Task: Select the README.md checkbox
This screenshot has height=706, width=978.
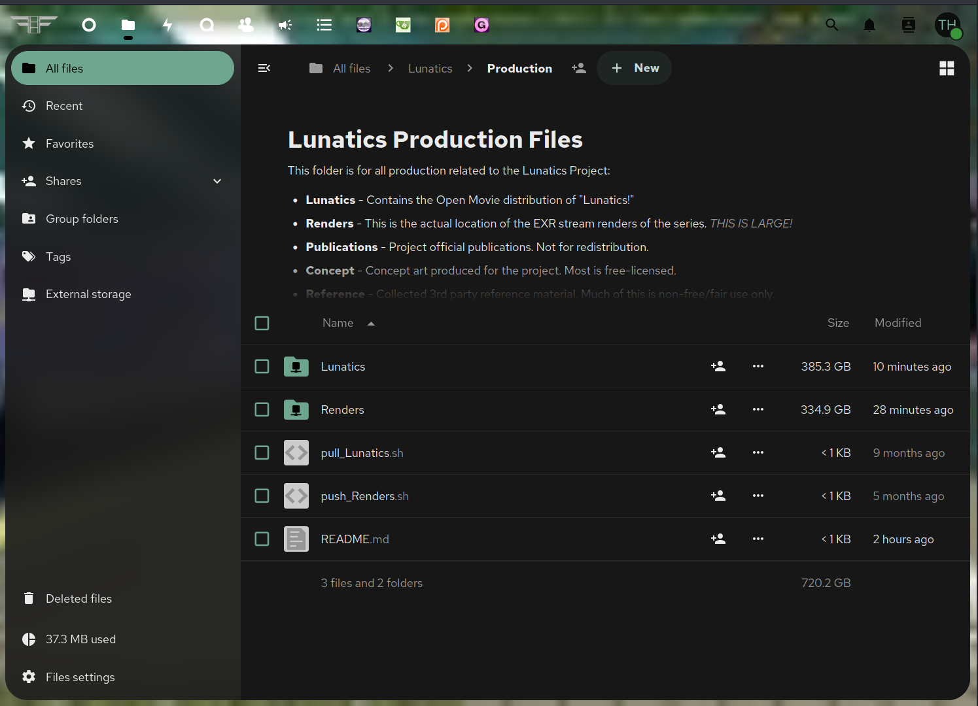Action: [262, 539]
